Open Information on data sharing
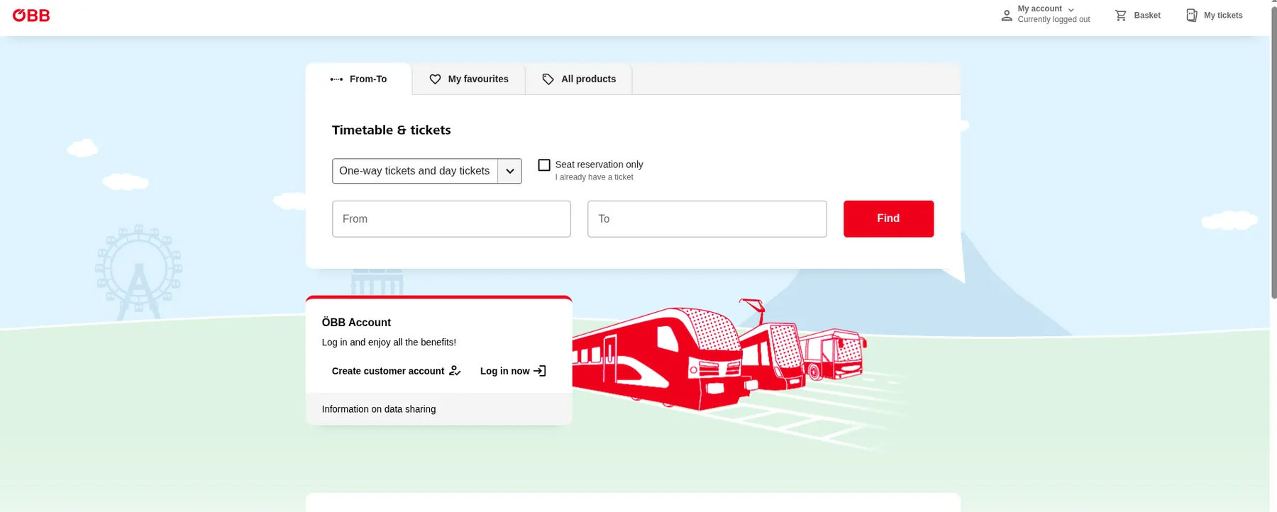Viewport: 1277px width, 512px height. coord(379,409)
